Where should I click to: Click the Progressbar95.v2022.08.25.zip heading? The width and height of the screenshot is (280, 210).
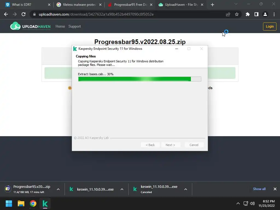click(140, 42)
